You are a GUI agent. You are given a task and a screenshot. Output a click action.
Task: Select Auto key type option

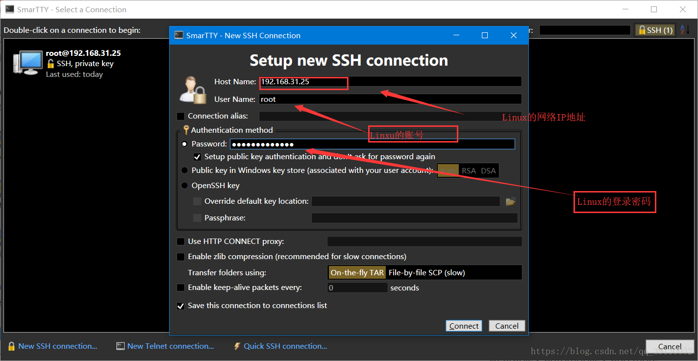(448, 170)
